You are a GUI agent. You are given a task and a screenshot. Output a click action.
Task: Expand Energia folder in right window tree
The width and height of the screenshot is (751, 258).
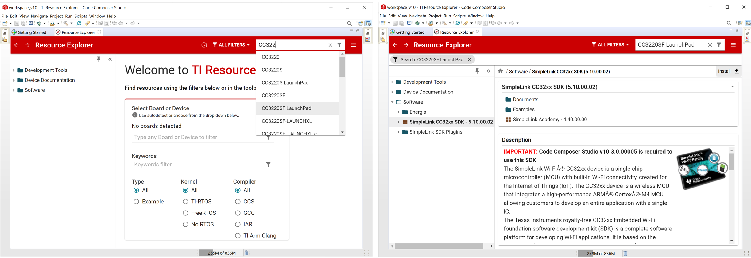[398, 112]
